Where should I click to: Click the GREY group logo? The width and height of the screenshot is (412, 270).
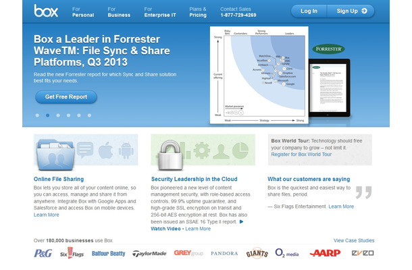(188, 253)
